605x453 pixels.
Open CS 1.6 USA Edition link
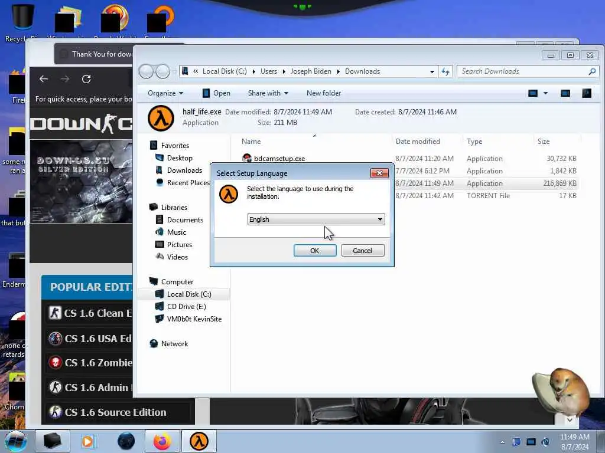(90, 338)
